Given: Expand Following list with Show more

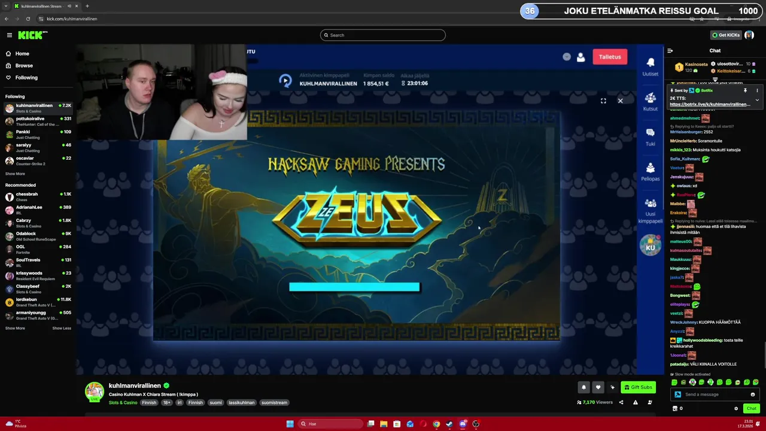Looking at the screenshot, I should pos(15,174).
